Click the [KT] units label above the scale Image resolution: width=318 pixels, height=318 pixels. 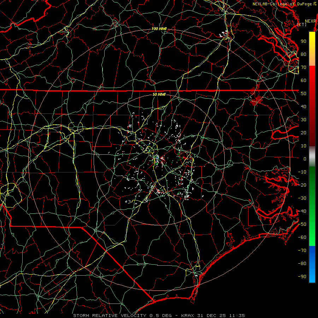(x=302, y=24)
